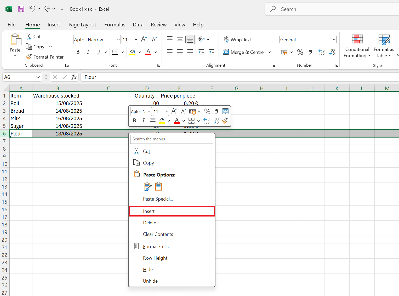Toggle Italic in mini toolbar

143,121
